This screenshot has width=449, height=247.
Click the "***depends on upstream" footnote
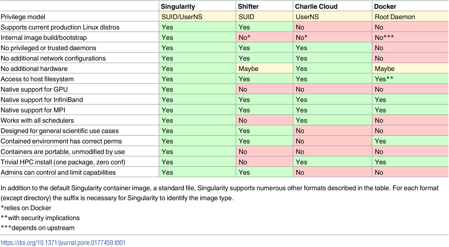tap(37, 228)
